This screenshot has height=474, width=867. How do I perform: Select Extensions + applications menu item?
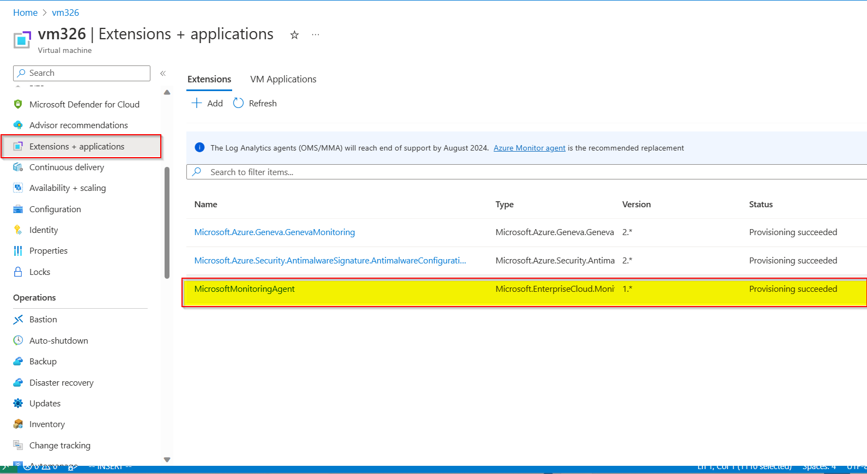pos(82,146)
